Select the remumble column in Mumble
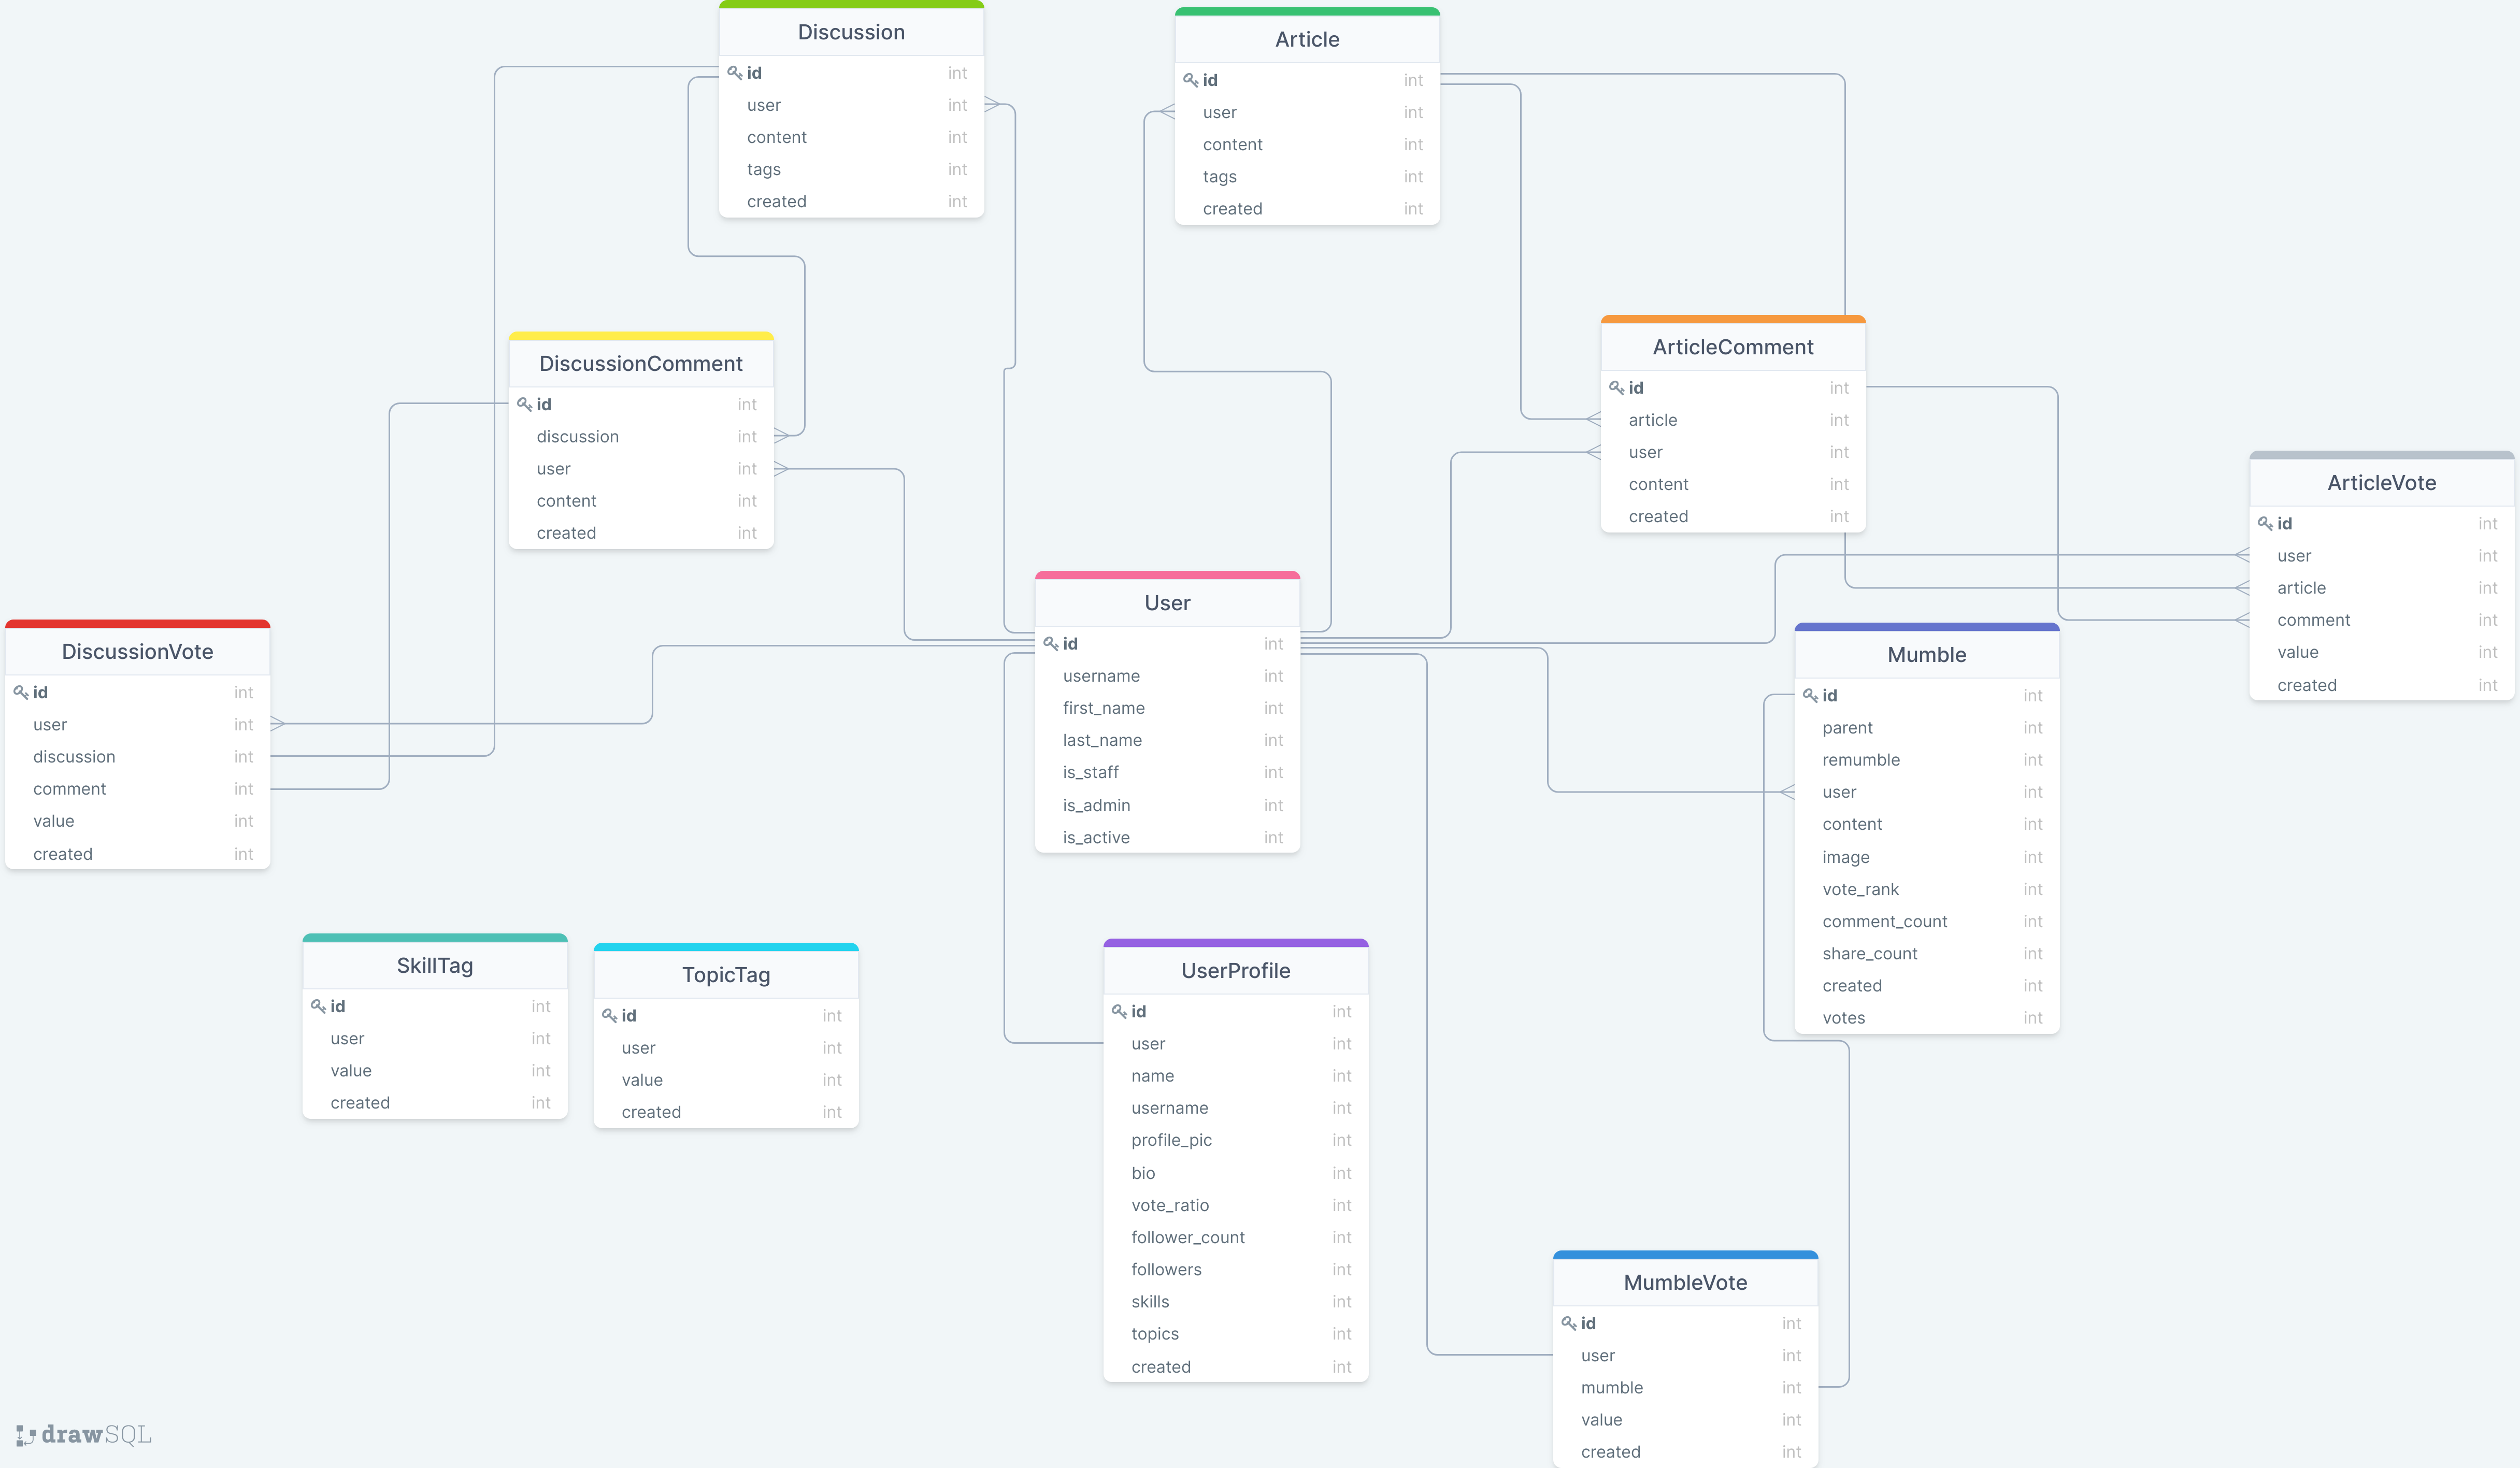Viewport: 2520px width, 1468px height. point(1860,760)
